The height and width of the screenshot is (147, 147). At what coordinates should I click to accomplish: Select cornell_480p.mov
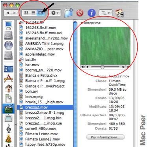point(45,128)
